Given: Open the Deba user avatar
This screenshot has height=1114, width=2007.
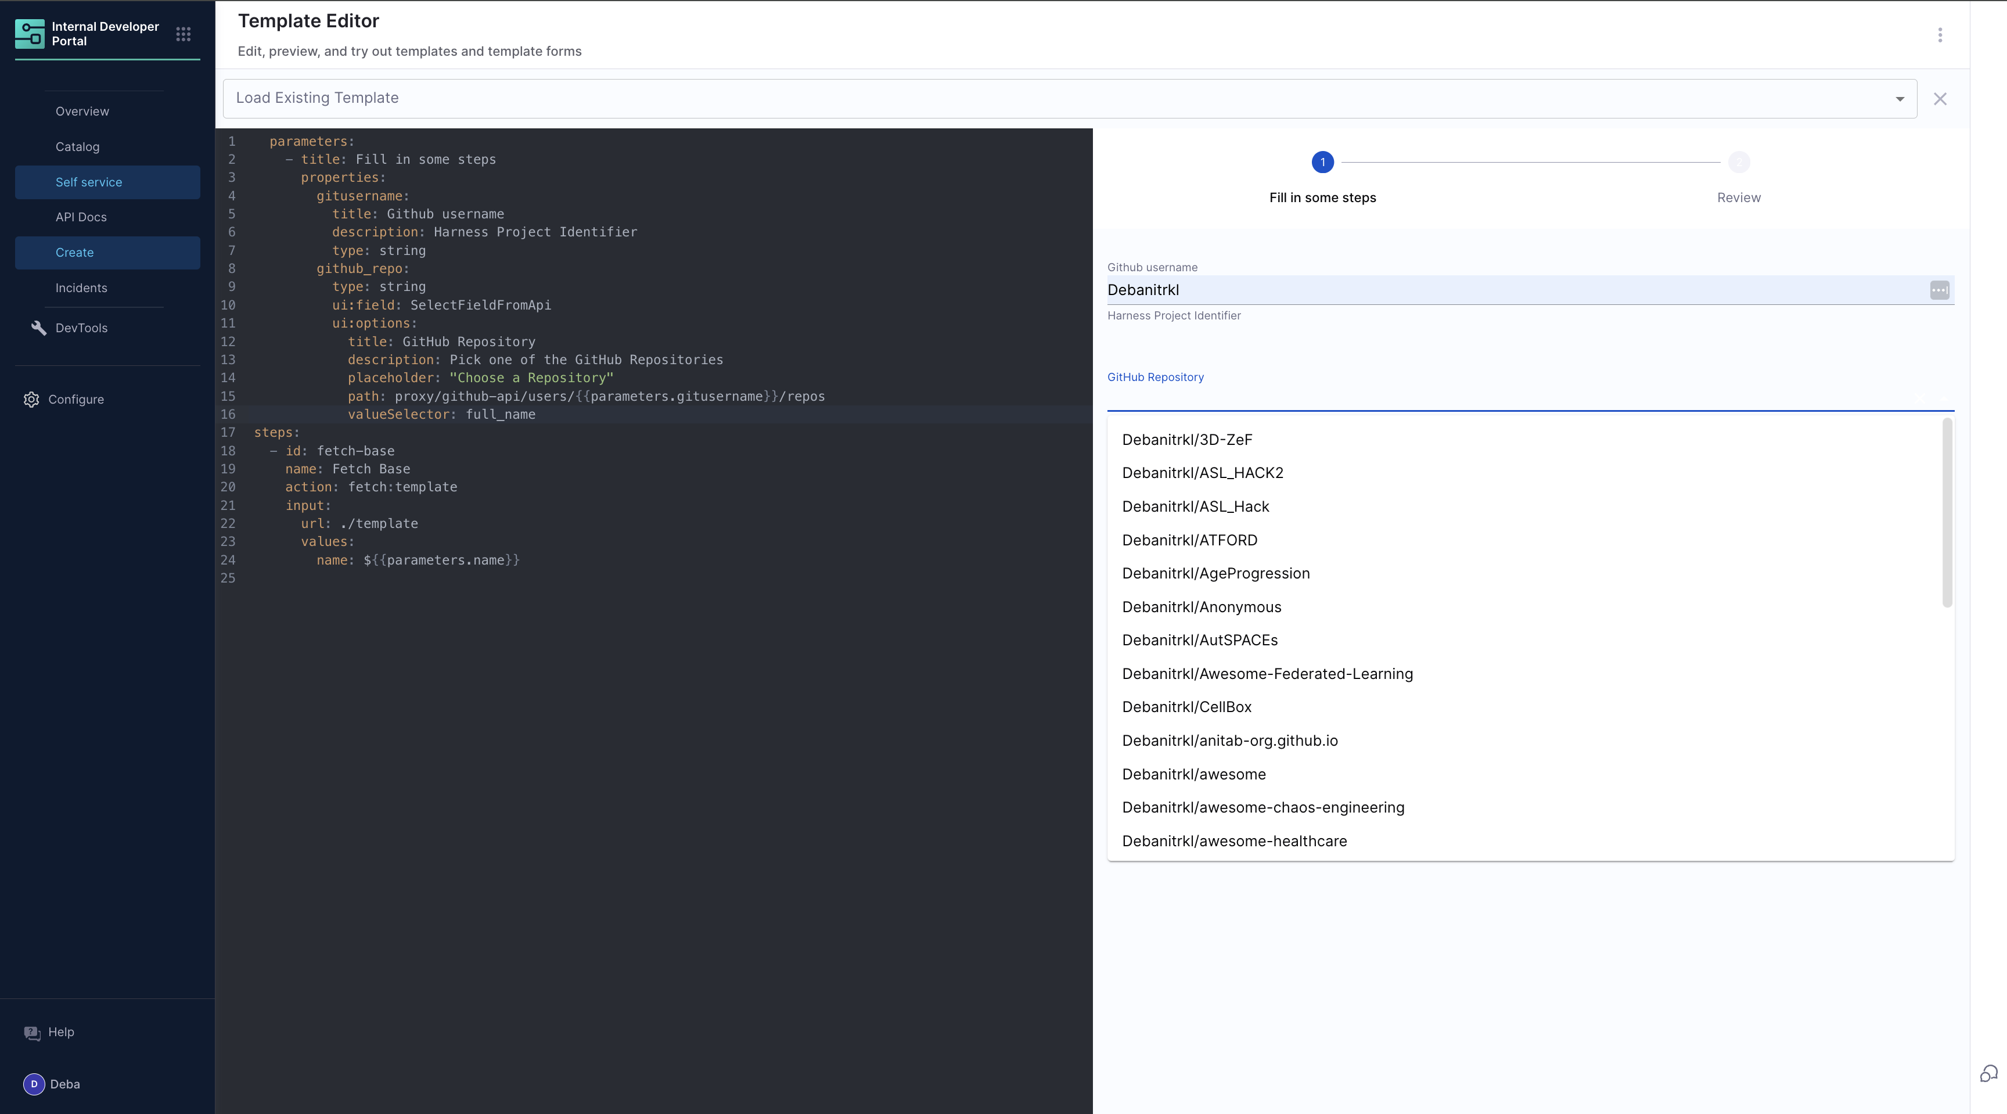Looking at the screenshot, I should (x=34, y=1084).
